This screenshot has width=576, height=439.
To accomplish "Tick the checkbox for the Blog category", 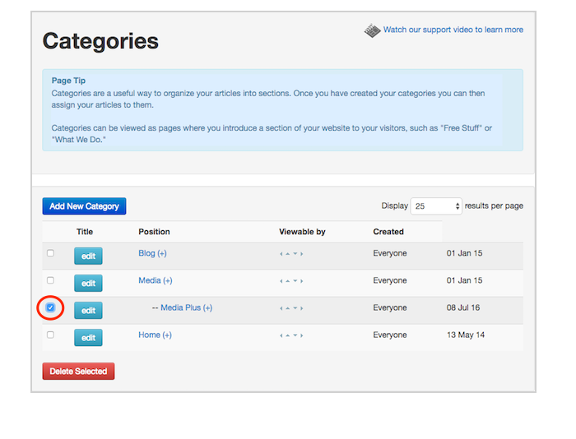I will (51, 253).
